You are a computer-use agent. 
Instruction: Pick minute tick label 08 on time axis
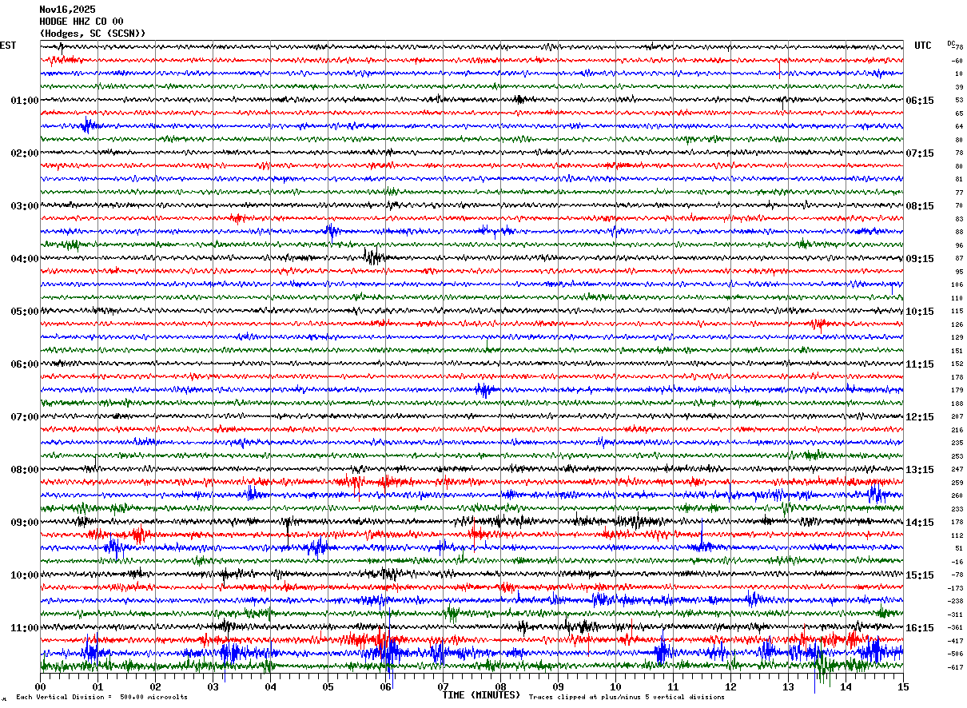(500, 687)
